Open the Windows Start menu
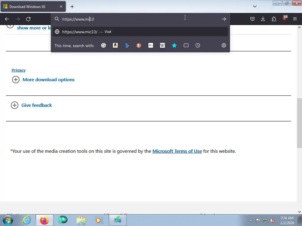This screenshot has height=226, width=302. click(x=8, y=220)
